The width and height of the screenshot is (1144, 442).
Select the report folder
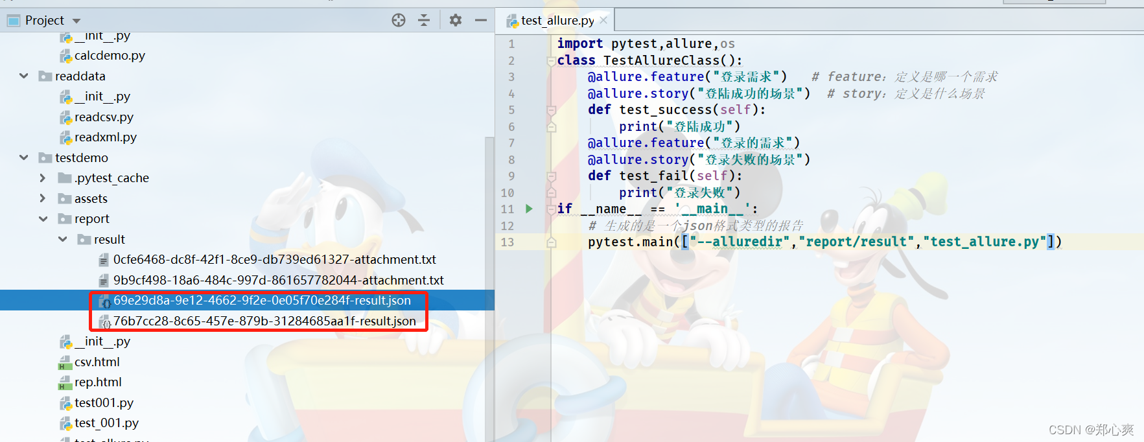pyautogui.click(x=92, y=218)
